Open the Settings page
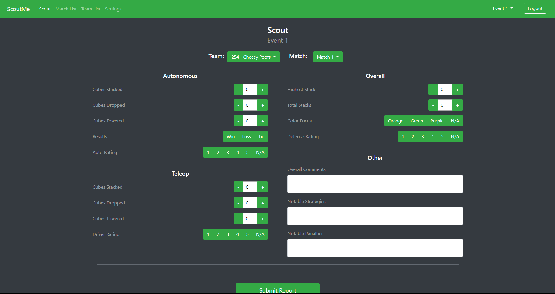Image resolution: width=555 pixels, height=294 pixels. click(113, 9)
